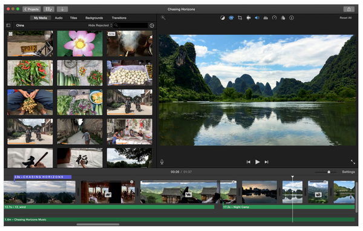
Task: Select the restaurant interior timeline clip
Action: 108,192
